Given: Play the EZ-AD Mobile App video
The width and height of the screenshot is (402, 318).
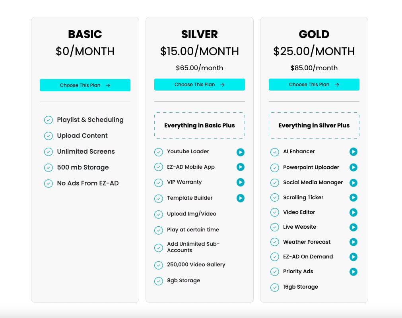Looking at the screenshot, I should point(240,167).
